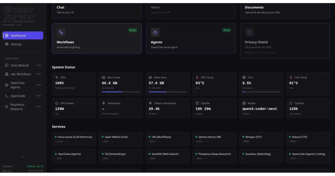Open the Dashboard sidebar item
This screenshot has height=176, width=335.
[23, 35]
